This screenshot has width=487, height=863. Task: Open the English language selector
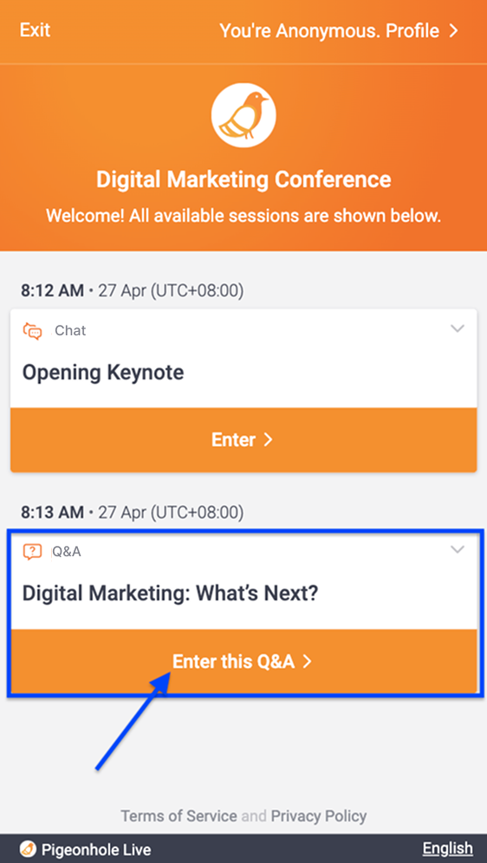[447, 848]
